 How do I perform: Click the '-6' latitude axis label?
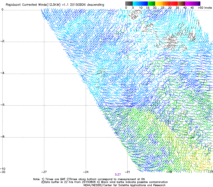pos(2,105)
